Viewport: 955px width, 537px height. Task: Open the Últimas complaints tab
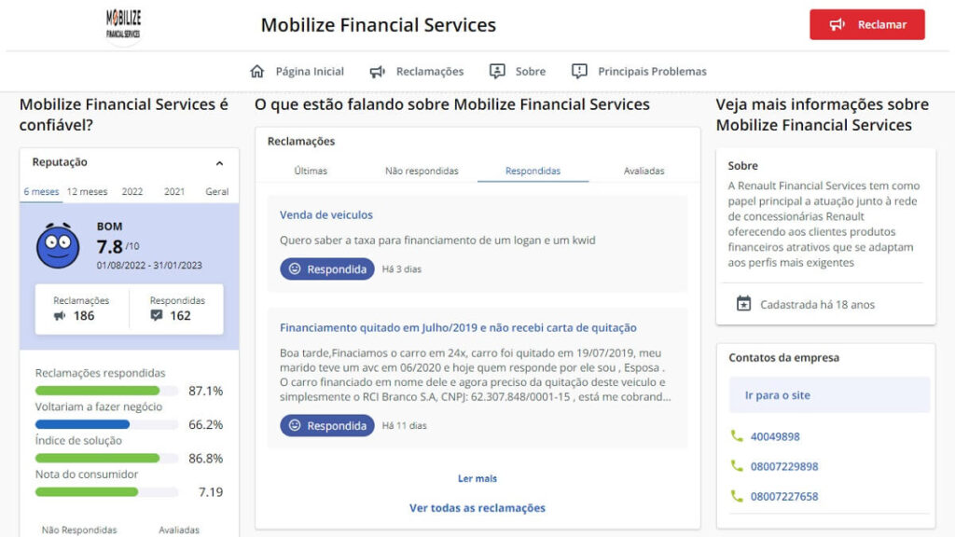310,171
